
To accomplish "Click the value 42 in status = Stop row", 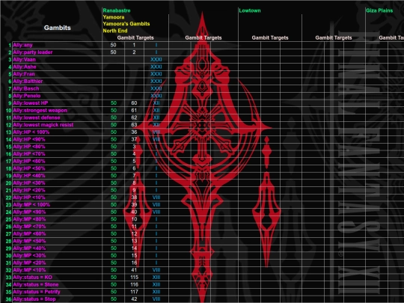I will tap(134, 299).
